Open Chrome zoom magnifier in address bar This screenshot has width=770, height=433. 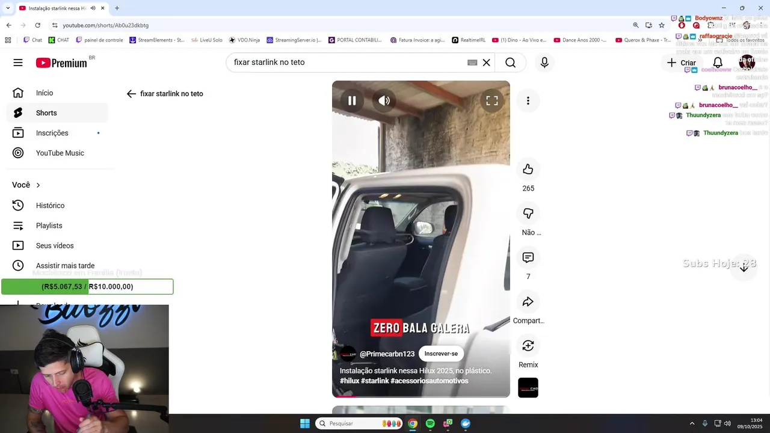click(636, 25)
